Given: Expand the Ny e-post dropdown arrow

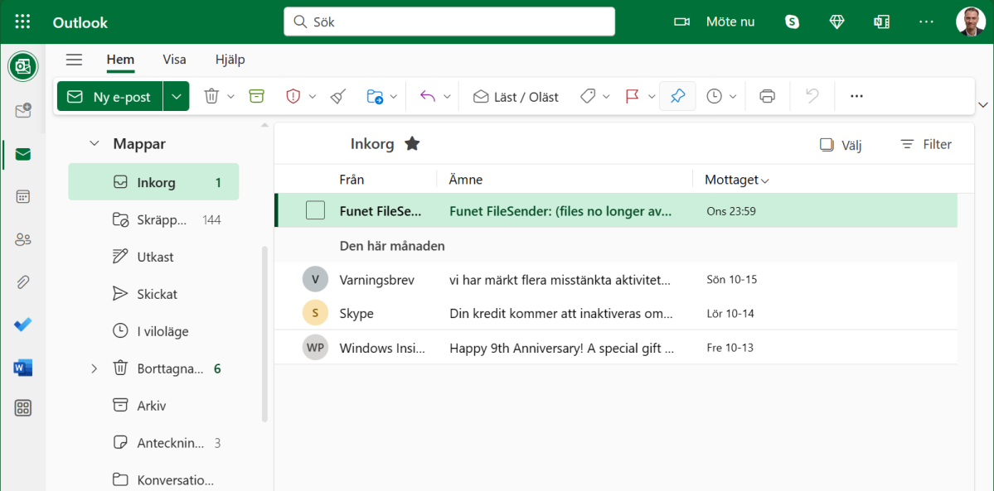Looking at the screenshot, I should point(177,96).
